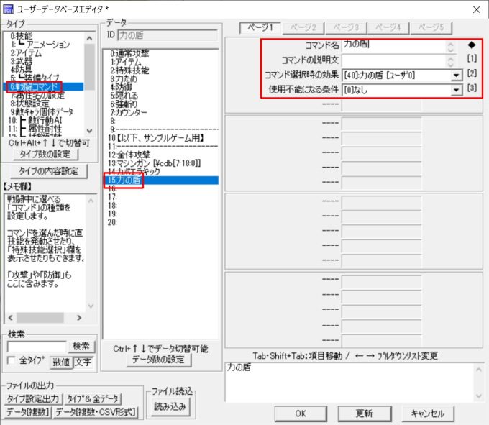Switch to the ページ1 tab
Image resolution: width=489 pixels, height=425 pixels.
[x=260, y=27]
